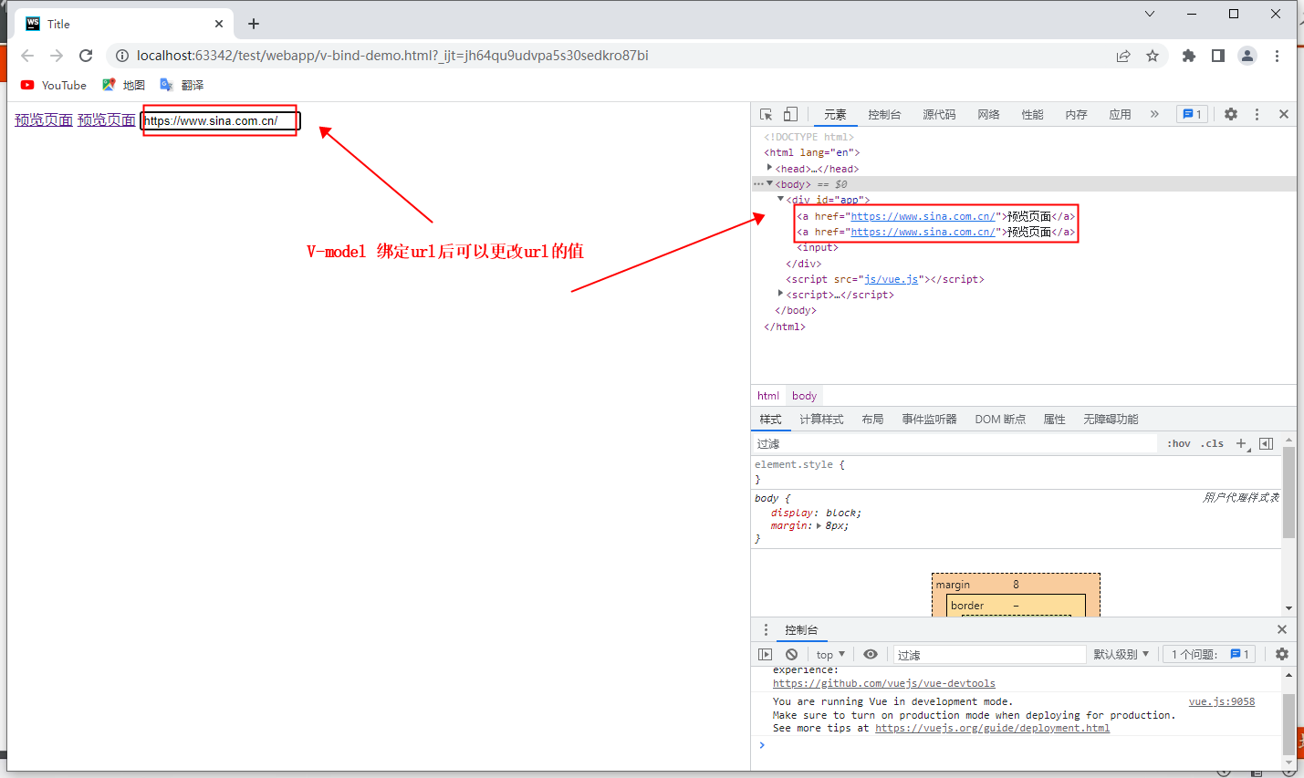Screen dimensions: 1304x778
Task: Activate the inspect element picker
Action: (x=767, y=114)
